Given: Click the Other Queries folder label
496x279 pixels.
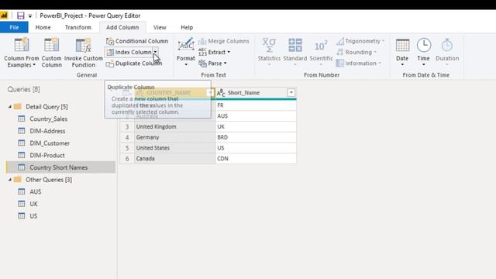Looking at the screenshot, I should point(49,180).
